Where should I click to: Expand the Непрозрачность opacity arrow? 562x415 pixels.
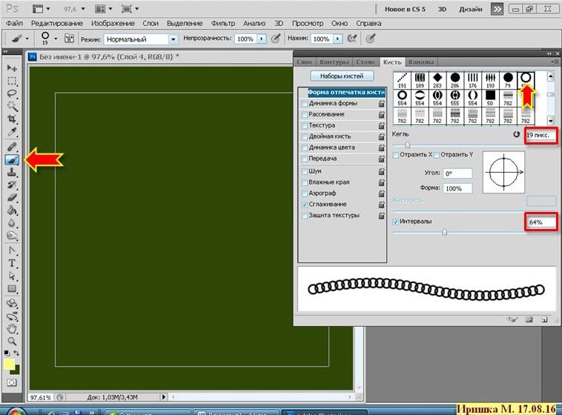pos(261,39)
